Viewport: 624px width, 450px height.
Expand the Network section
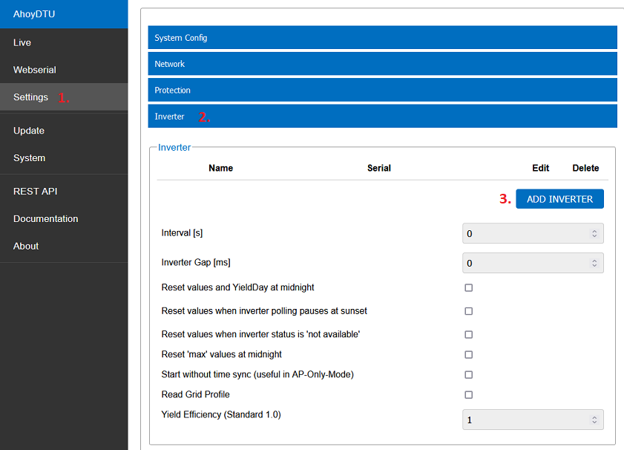click(382, 64)
